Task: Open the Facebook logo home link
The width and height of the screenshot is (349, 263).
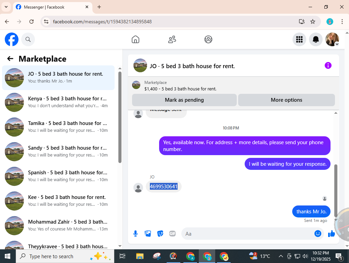Action: click(x=12, y=39)
